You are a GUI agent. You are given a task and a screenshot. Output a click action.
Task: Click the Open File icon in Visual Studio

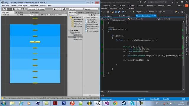113,12
